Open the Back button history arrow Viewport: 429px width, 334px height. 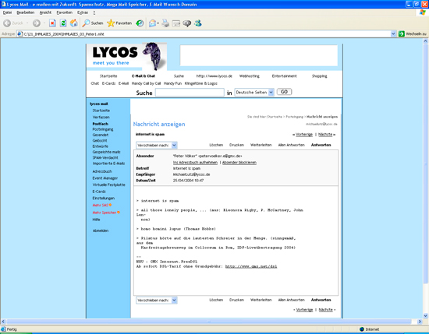(x=27, y=23)
